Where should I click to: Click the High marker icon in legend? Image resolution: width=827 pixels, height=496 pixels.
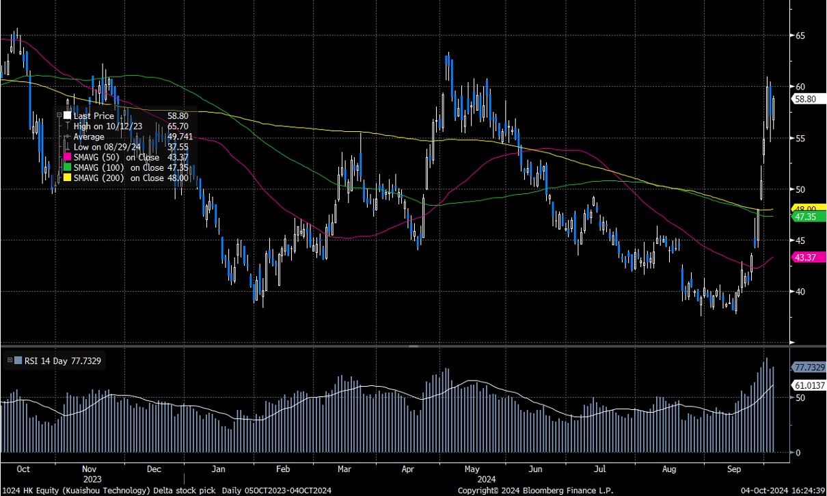(x=67, y=126)
